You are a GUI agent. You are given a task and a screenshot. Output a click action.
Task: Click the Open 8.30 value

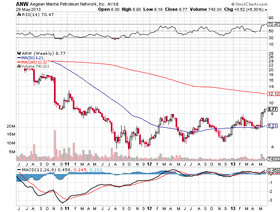(x=109, y=9)
